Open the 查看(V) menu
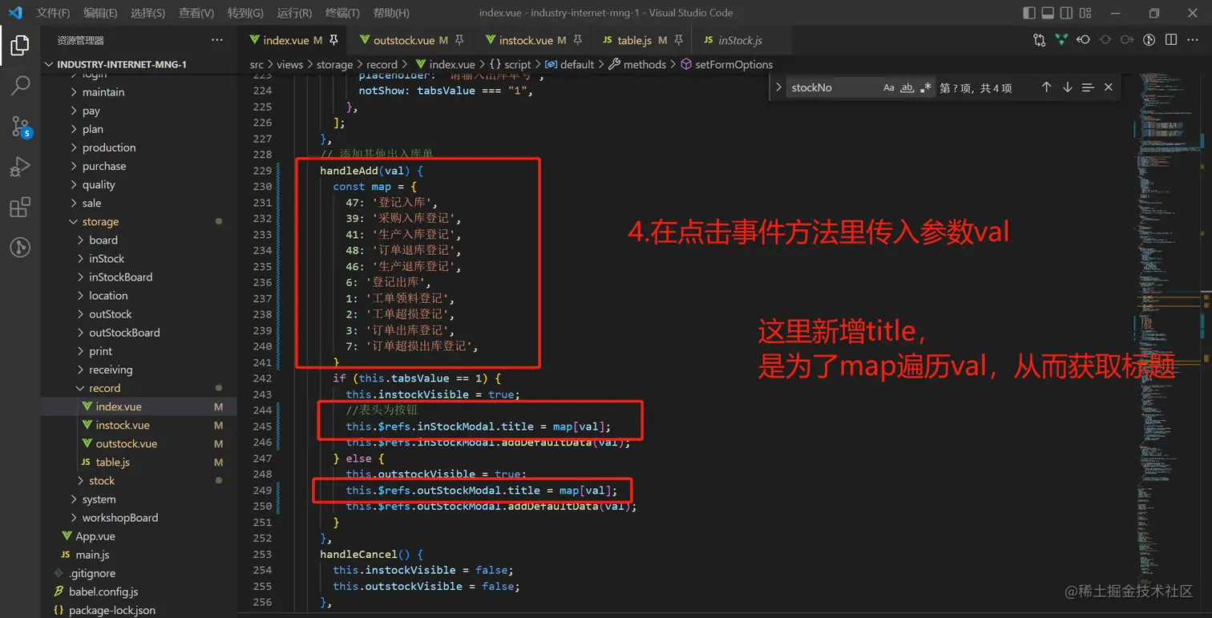The height and width of the screenshot is (618, 1212). click(x=196, y=13)
